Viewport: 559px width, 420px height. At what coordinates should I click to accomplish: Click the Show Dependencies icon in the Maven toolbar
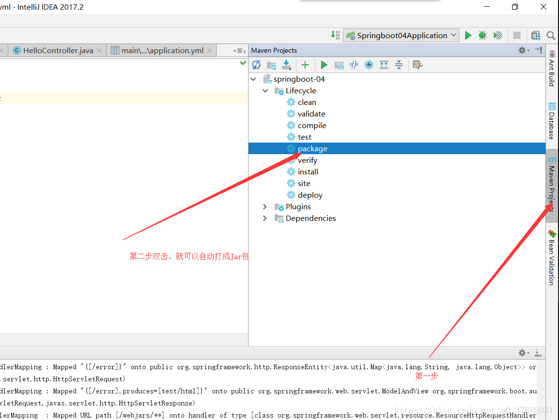[384, 65]
